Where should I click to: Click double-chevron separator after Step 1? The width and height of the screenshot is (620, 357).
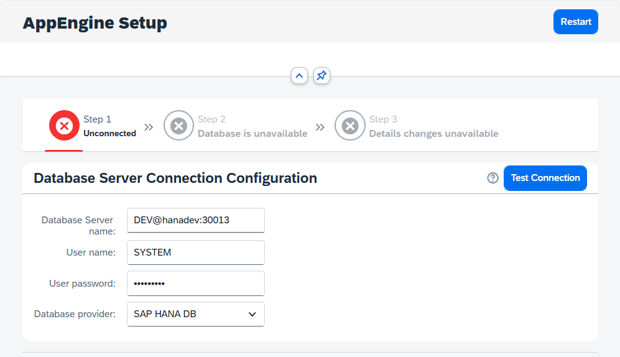pyautogui.click(x=149, y=127)
